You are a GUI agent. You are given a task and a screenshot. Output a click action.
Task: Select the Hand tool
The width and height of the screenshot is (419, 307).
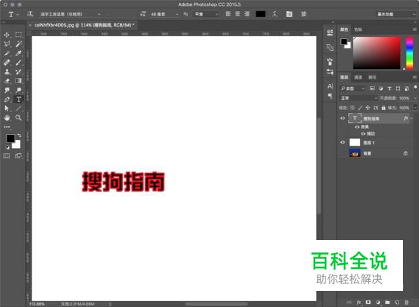pos(7,117)
